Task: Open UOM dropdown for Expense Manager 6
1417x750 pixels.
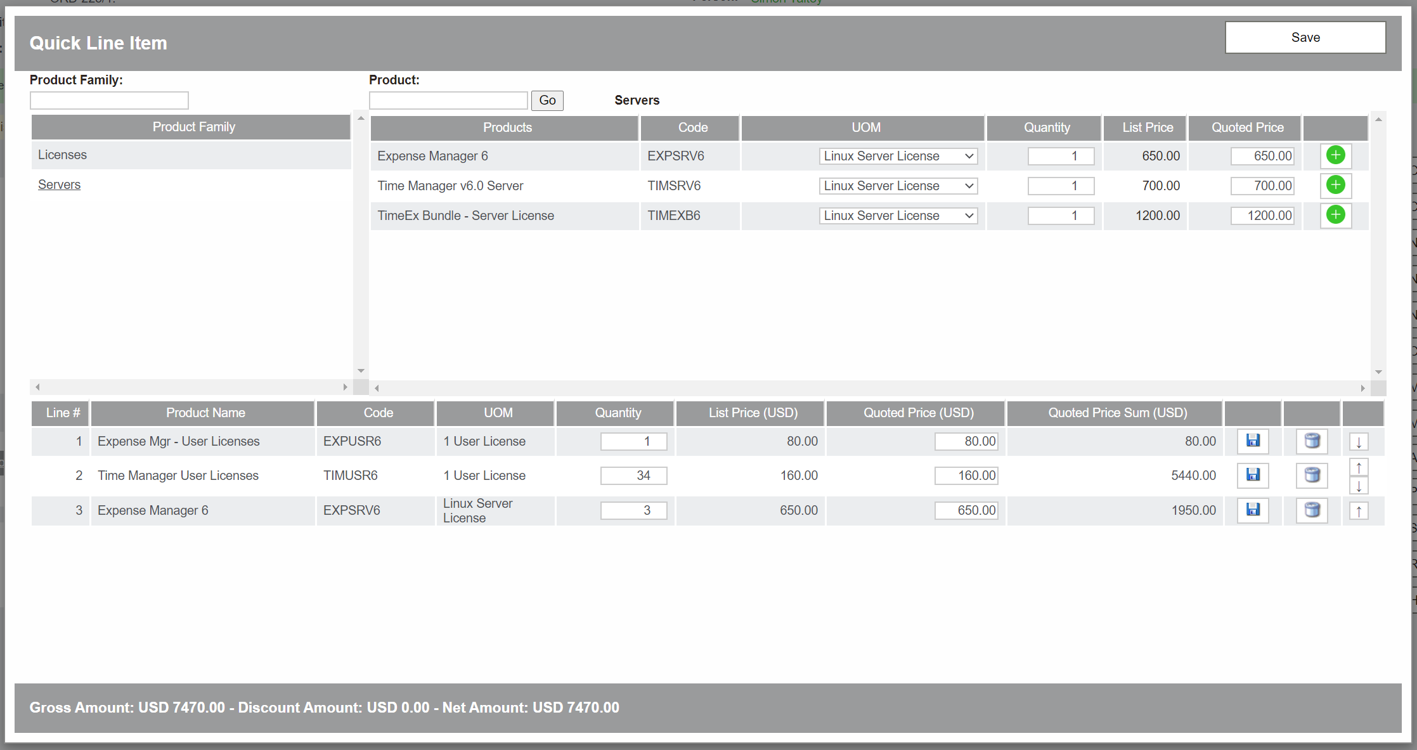Action: (x=898, y=156)
